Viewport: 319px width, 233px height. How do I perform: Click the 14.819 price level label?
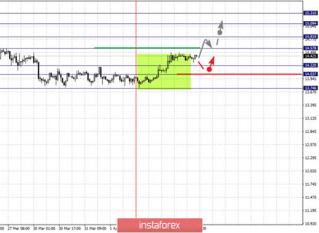point(310,37)
